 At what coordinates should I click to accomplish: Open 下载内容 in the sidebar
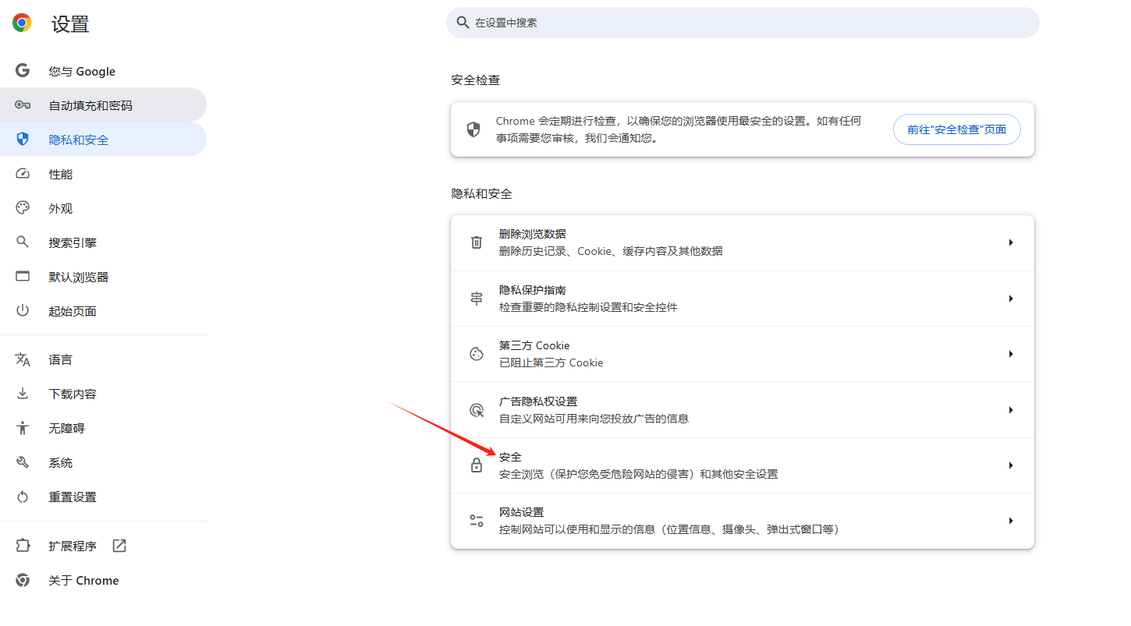103,394
